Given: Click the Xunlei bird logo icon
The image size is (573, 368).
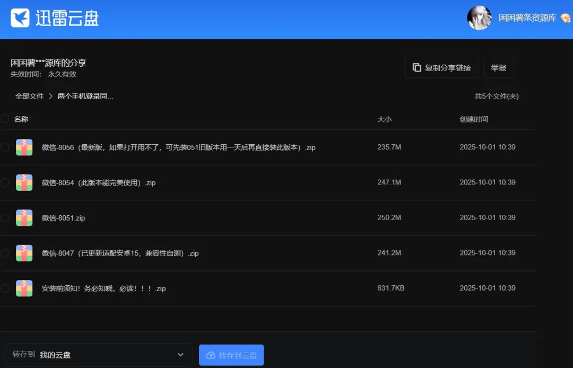Looking at the screenshot, I should click(20, 18).
